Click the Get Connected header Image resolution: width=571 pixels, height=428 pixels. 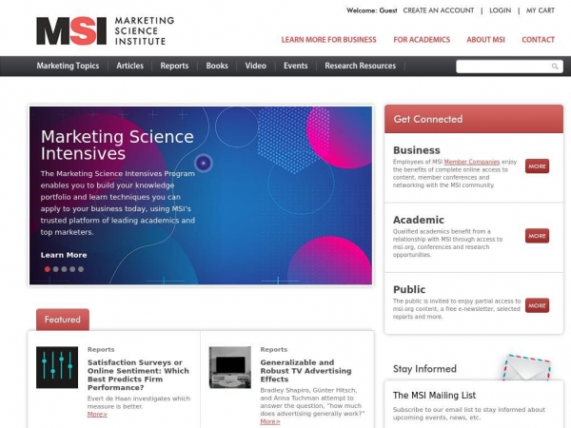click(474, 119)
